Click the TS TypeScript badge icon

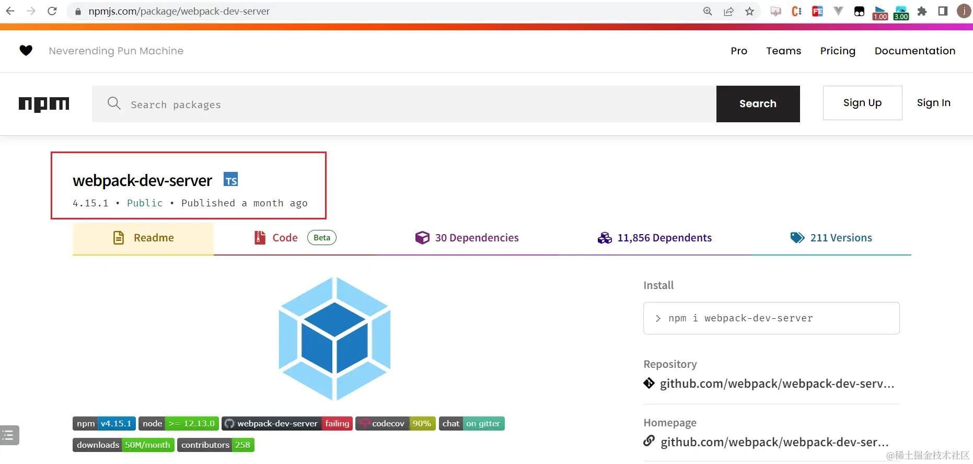point(231,179)
